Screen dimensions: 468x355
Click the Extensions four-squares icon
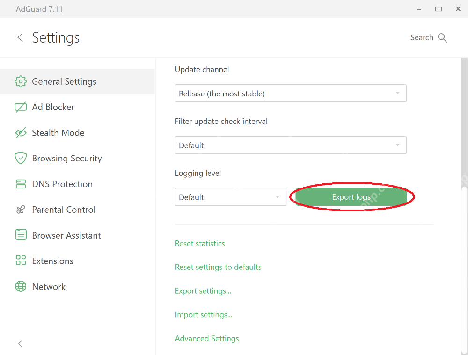(x=21, y=260)
